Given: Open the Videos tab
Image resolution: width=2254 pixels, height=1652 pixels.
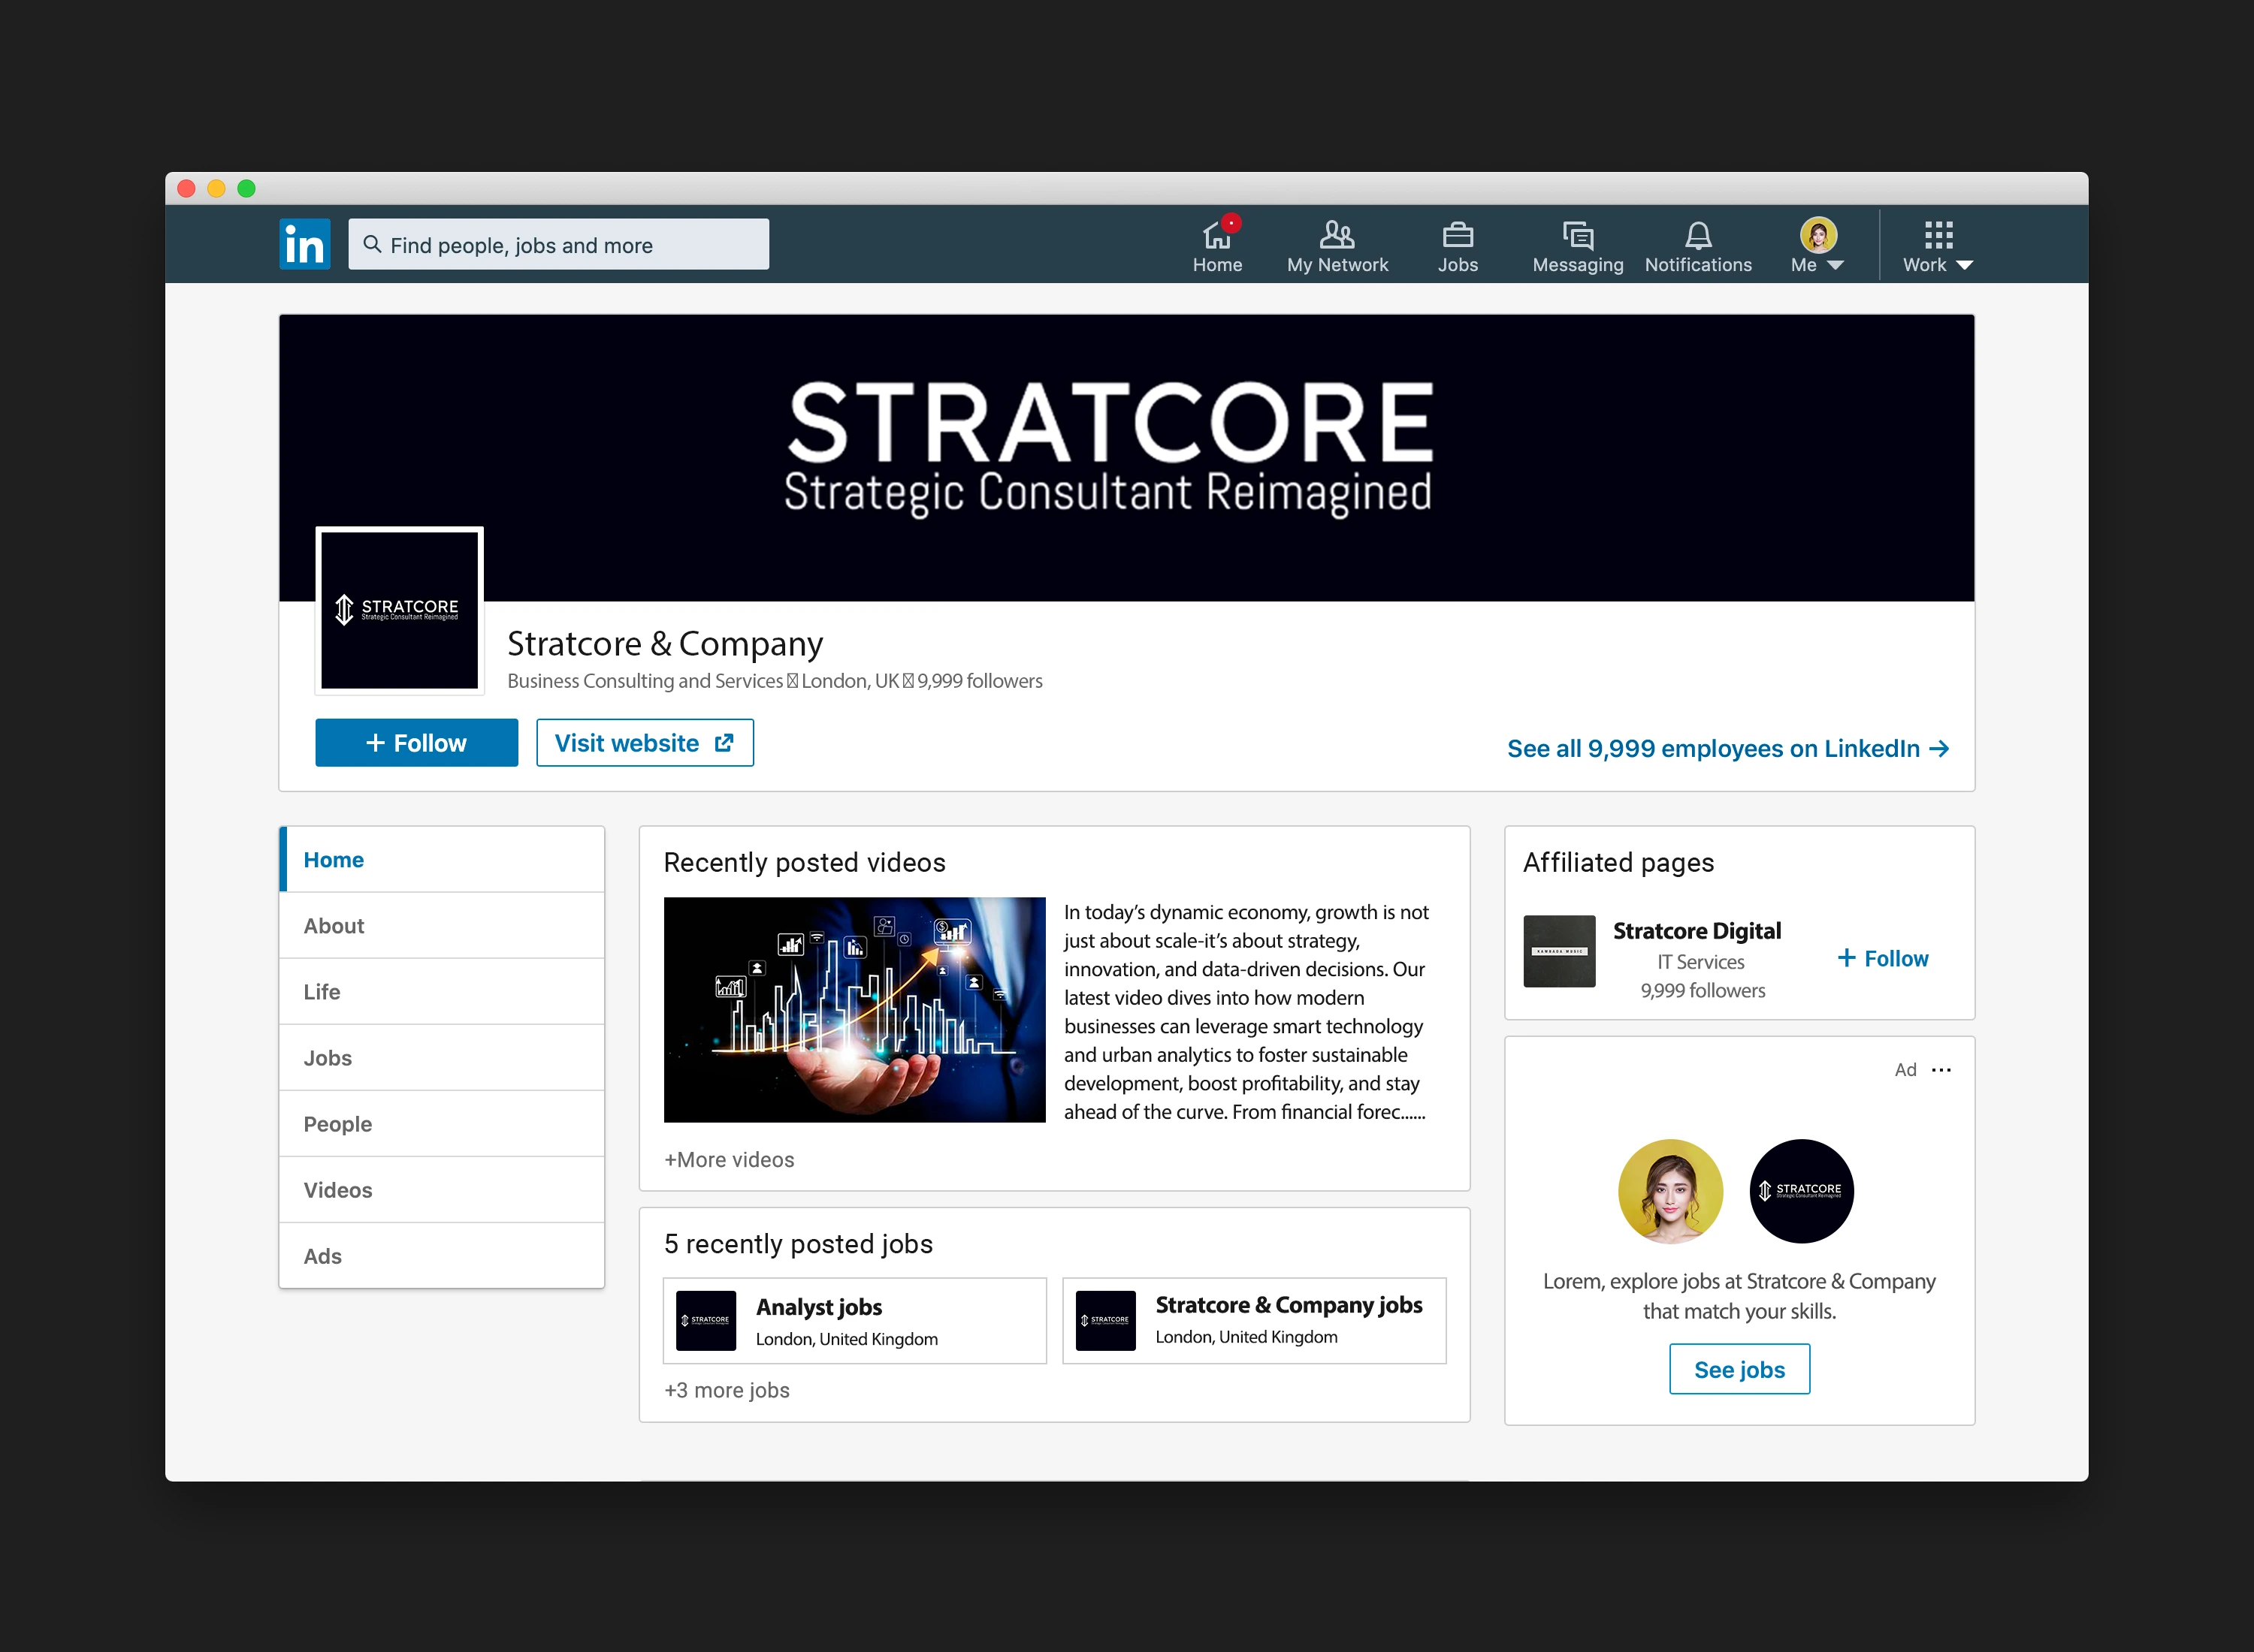Looking at the screenshot, I should pos(441,1190).
